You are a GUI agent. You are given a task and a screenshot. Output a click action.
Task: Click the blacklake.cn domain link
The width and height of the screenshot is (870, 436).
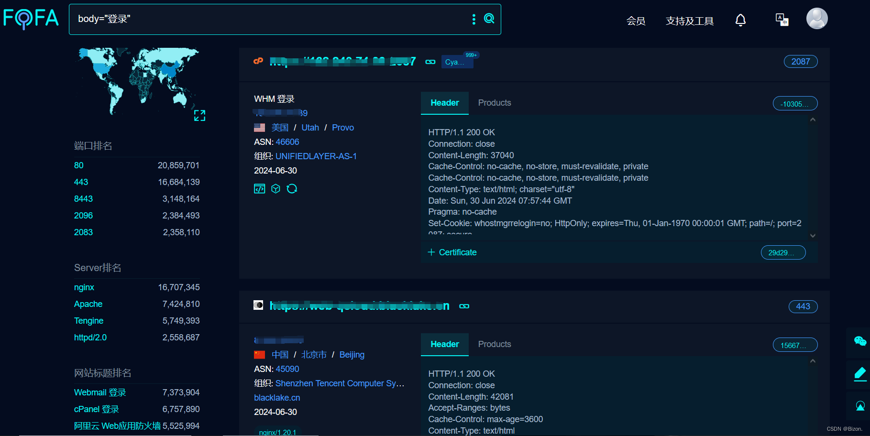(x=276, y=397)
